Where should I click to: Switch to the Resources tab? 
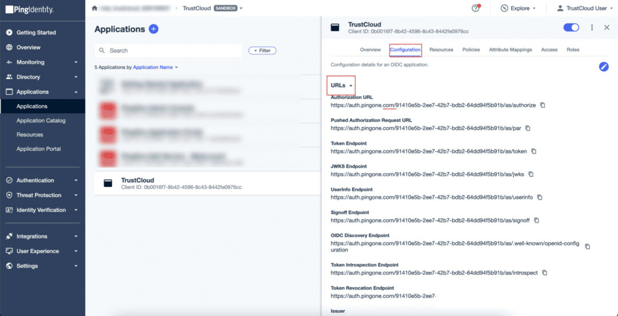(x=441, y=50)
